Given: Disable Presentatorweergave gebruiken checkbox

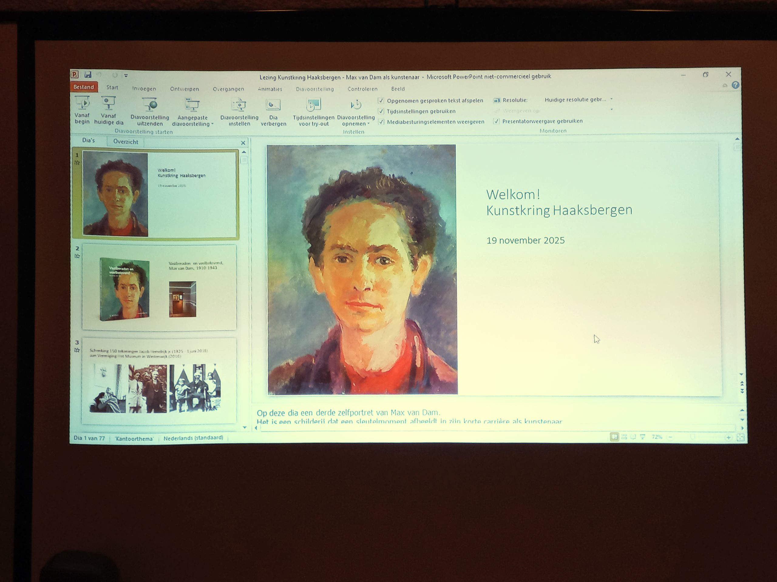Looking at the screenshot, I should coord(496,121).
